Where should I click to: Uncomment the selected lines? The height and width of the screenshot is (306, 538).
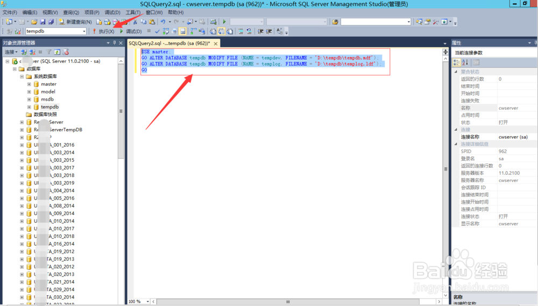249,31
